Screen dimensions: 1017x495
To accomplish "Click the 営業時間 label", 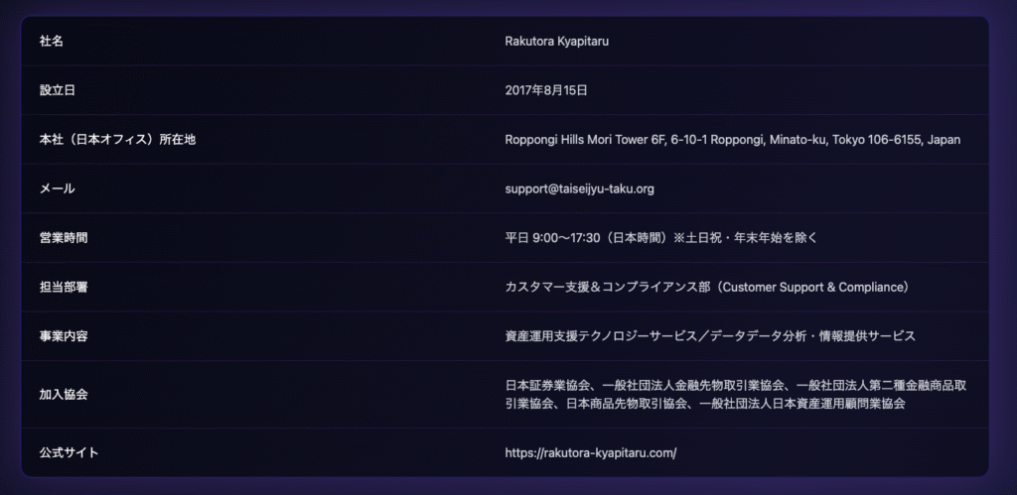I will (64, 238).
